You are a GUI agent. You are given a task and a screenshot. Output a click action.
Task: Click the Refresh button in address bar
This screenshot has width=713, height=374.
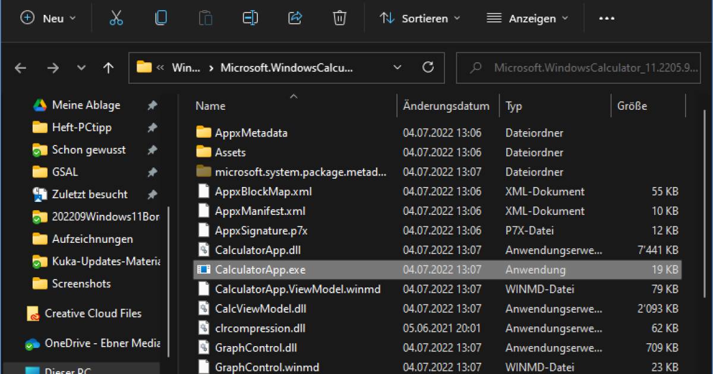pos(428,68)
